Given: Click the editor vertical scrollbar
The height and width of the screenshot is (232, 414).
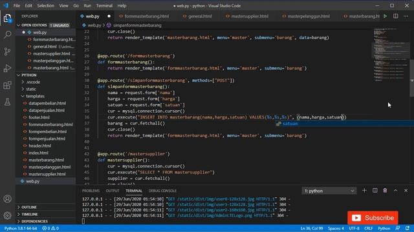Looking at the screenshot, I should point(411,78).
